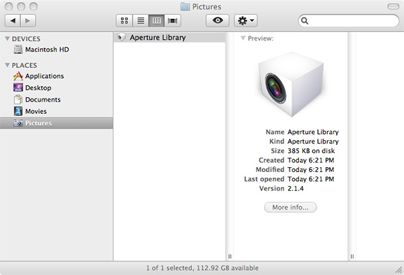Click the Pictures folder icon in title bar

click(185, 7)
